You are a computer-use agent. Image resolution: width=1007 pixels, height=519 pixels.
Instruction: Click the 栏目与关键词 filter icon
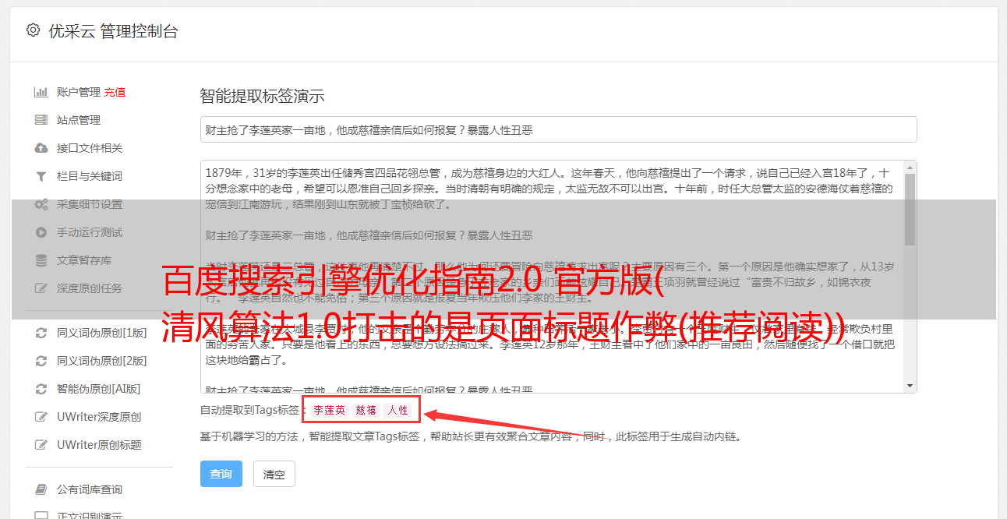41,176
